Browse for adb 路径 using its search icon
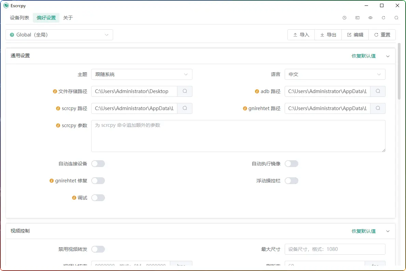 tap(378, 91)
